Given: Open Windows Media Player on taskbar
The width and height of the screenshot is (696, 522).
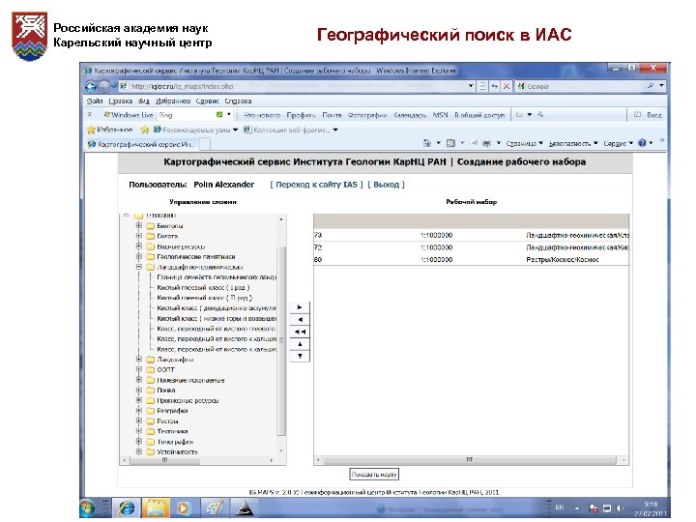Looking at the screenshot, I should 185,507.
